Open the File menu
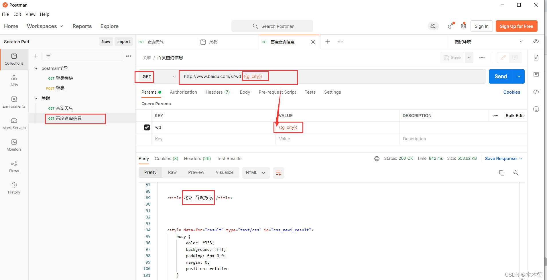 (x=5, y=14)
